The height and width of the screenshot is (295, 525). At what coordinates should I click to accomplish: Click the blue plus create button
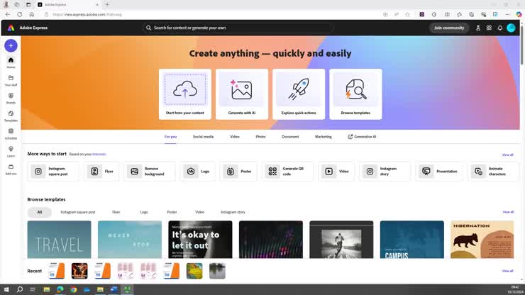click(11, 45)
